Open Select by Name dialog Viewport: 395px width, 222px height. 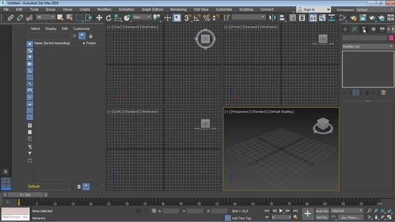pyautogui.click(x=70, y=18)
